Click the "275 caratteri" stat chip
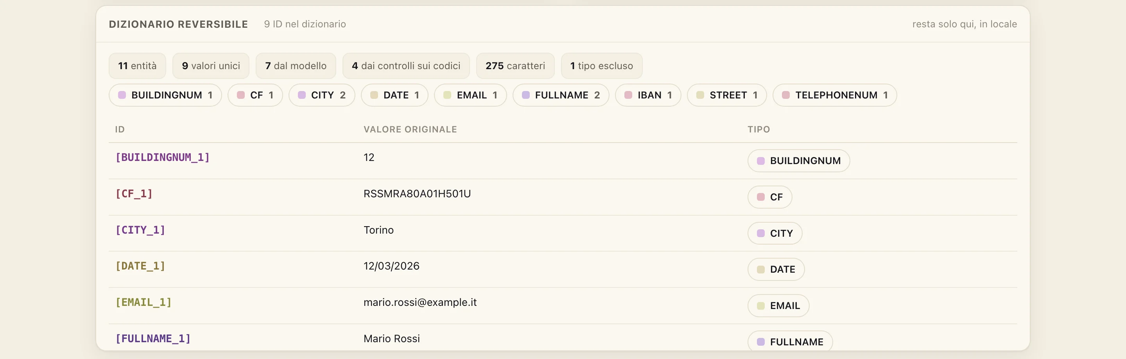 (515, 66)
